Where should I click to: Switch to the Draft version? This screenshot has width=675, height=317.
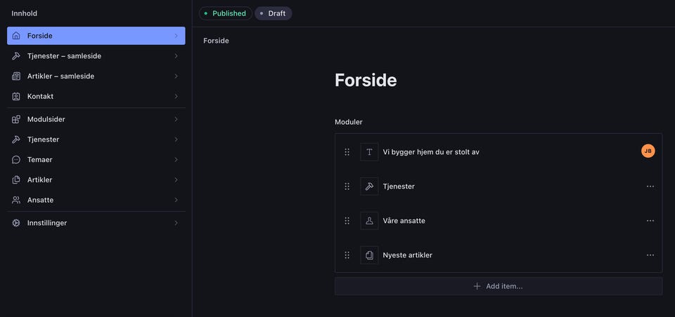tap(273, 13)
